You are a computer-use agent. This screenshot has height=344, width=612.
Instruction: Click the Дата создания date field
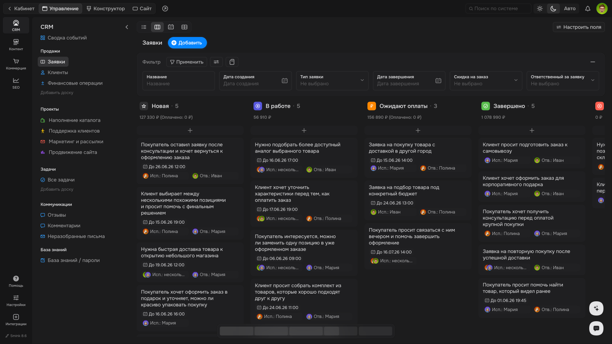255,81
